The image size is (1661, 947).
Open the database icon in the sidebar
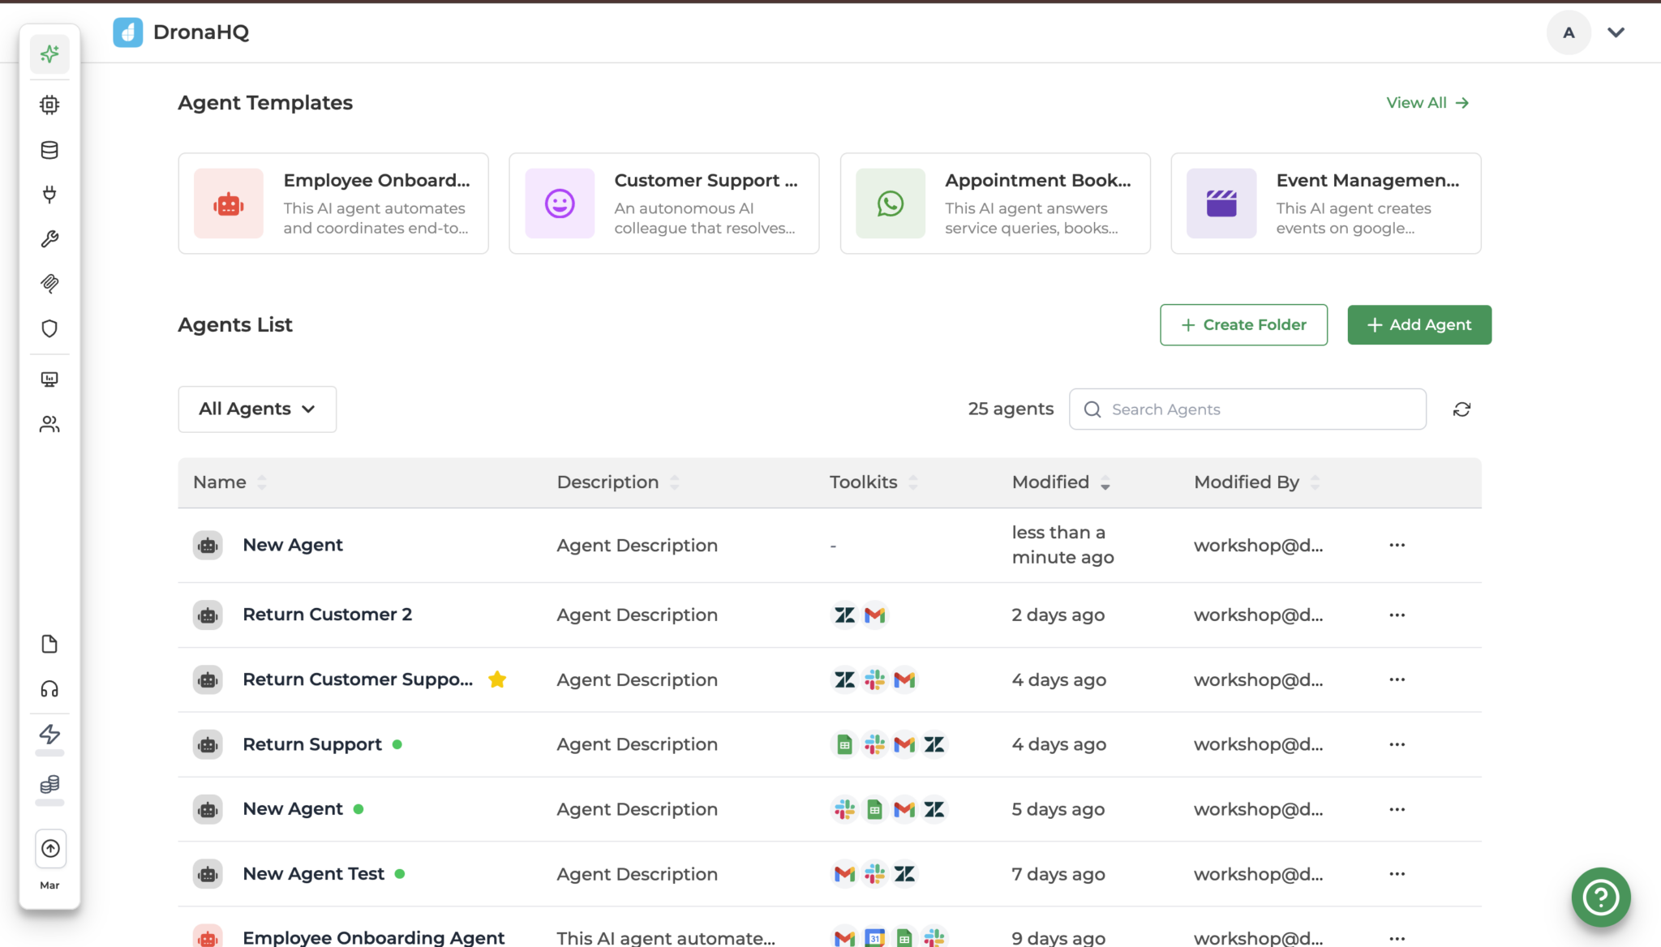(x=49, y=150)
